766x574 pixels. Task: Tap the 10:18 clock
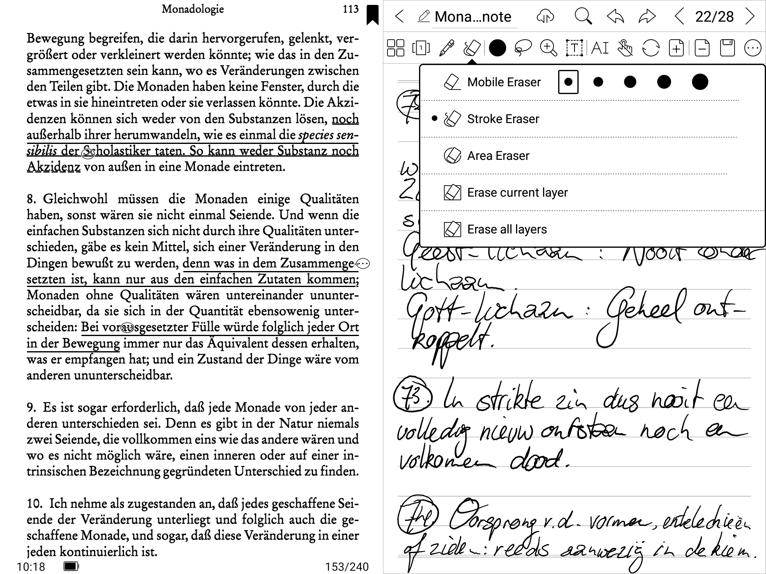(31, 567)
